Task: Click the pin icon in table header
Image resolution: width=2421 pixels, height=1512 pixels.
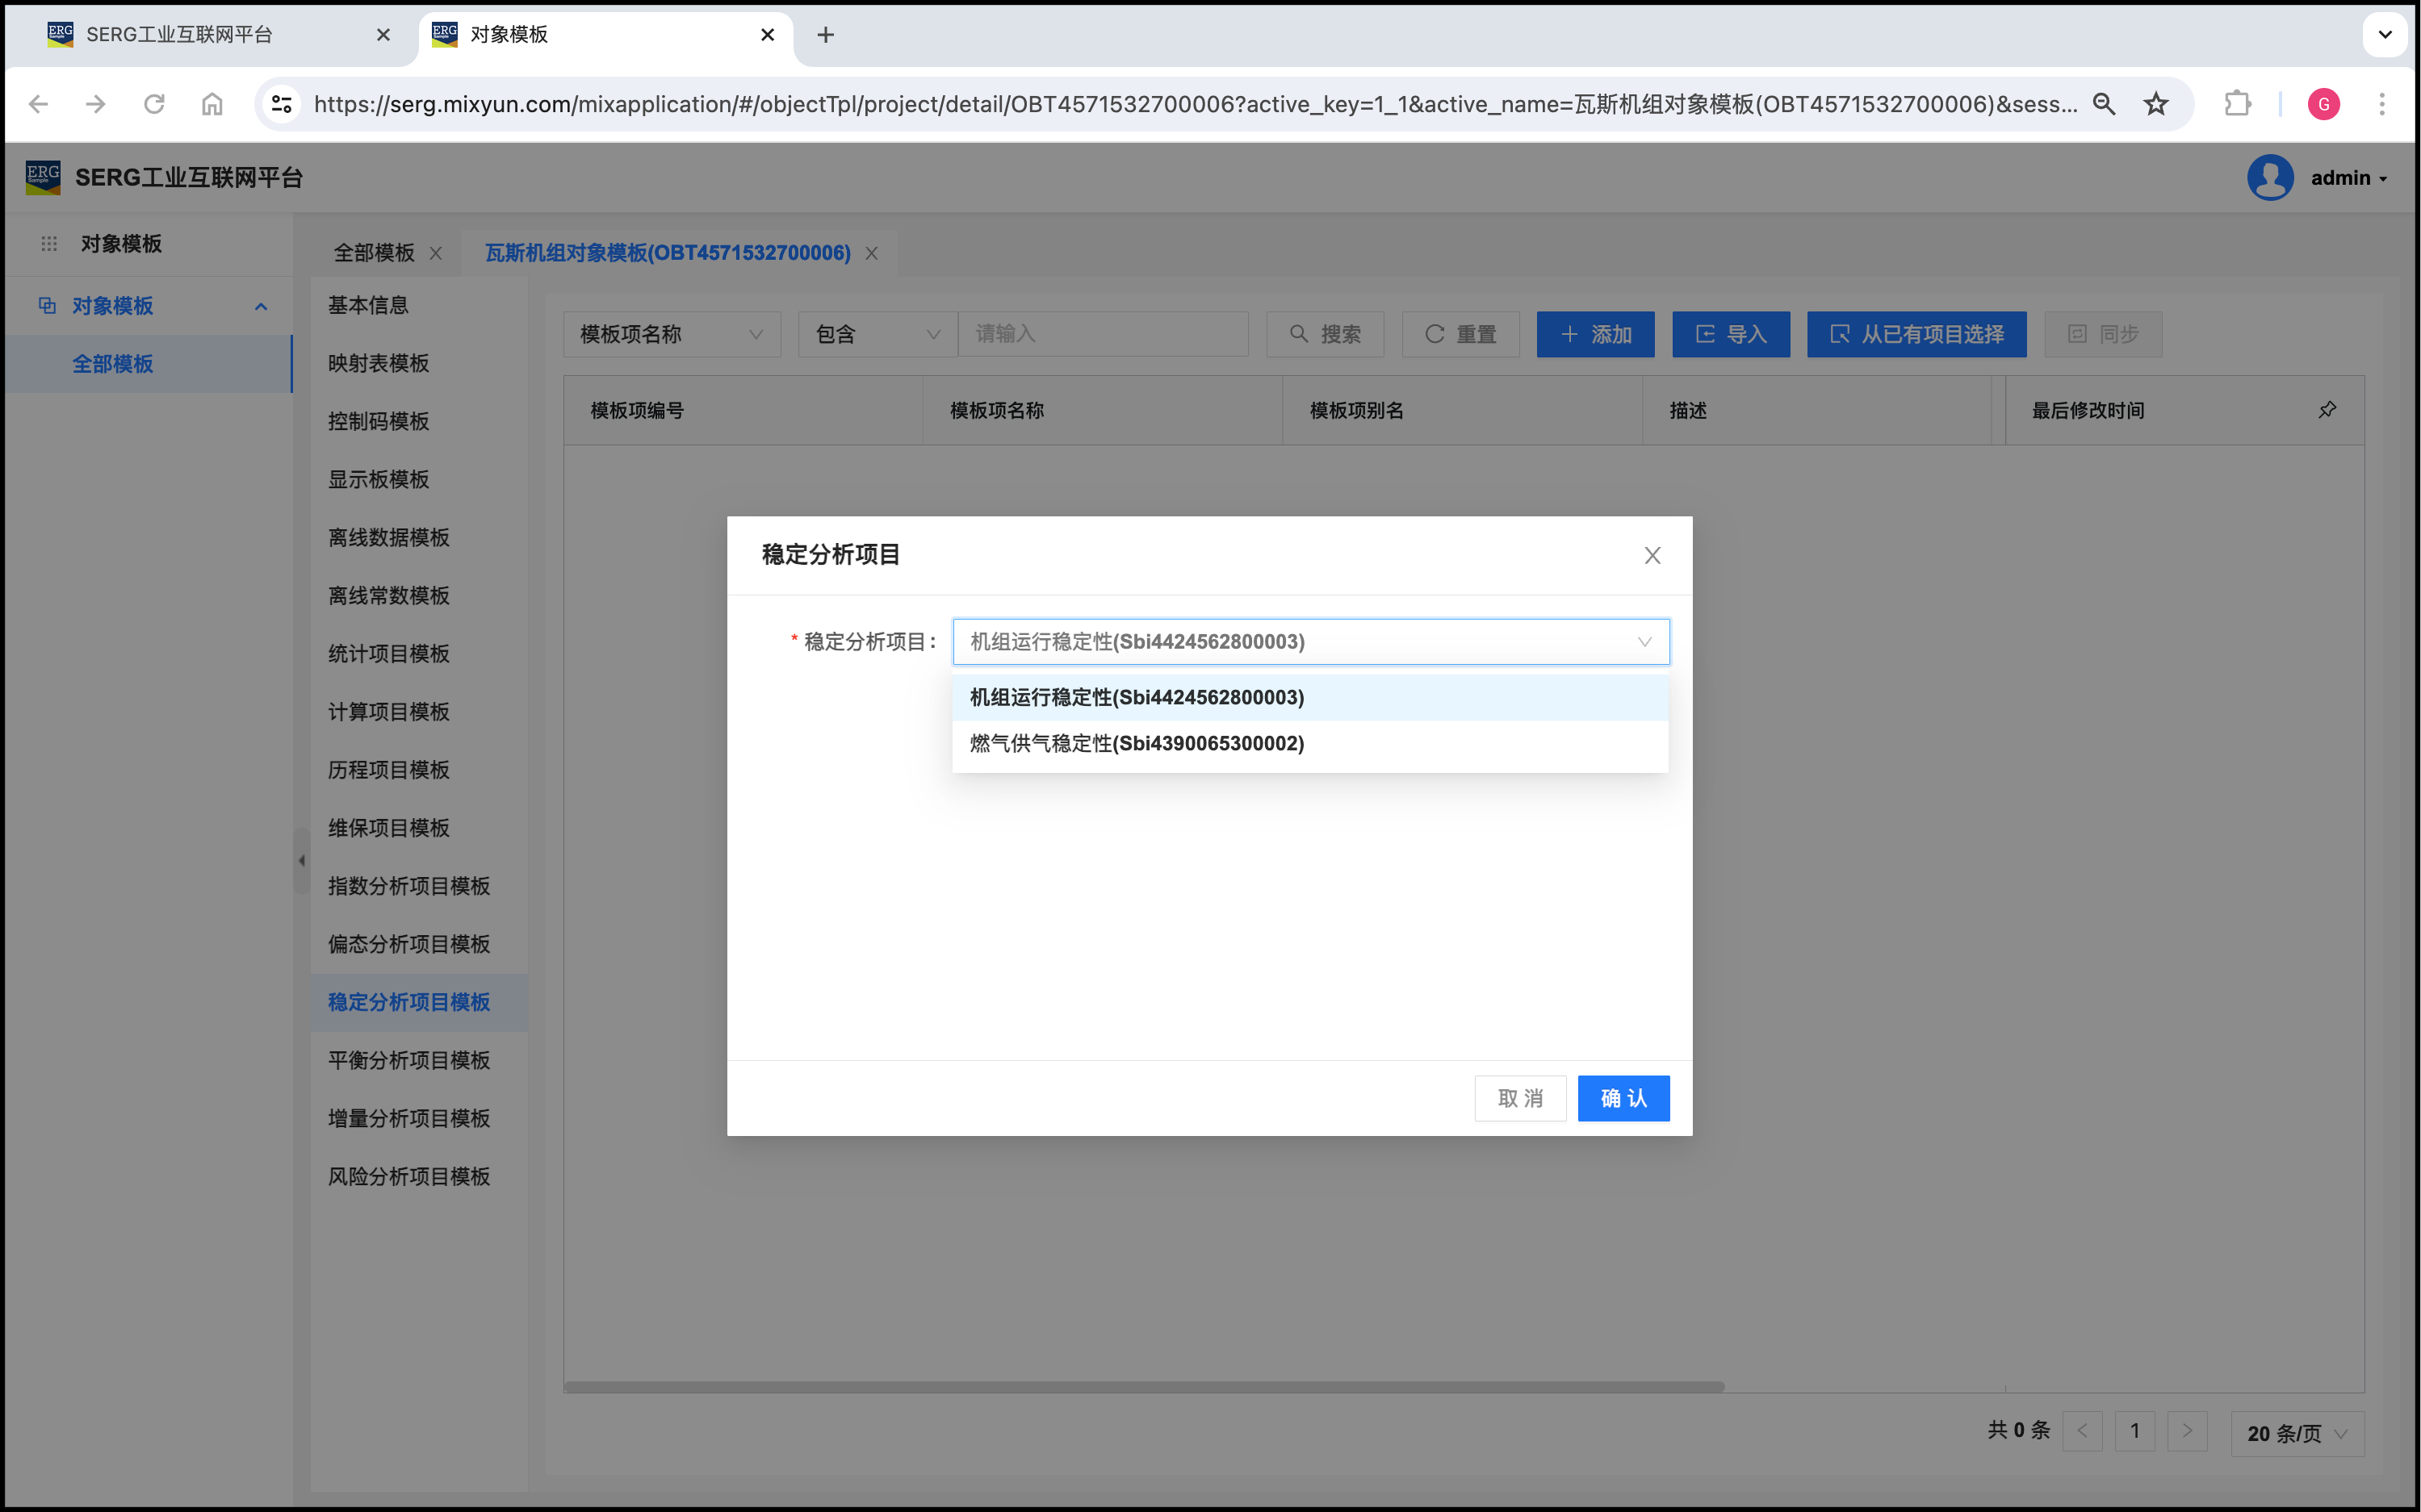Action: pyautogui.click(x=2327, y=410)
